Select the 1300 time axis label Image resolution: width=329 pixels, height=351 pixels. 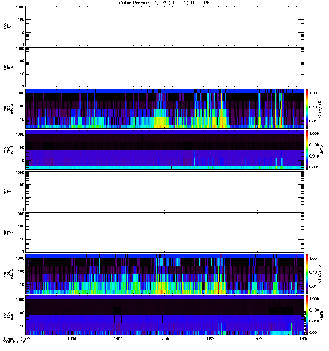pos(72,338)
